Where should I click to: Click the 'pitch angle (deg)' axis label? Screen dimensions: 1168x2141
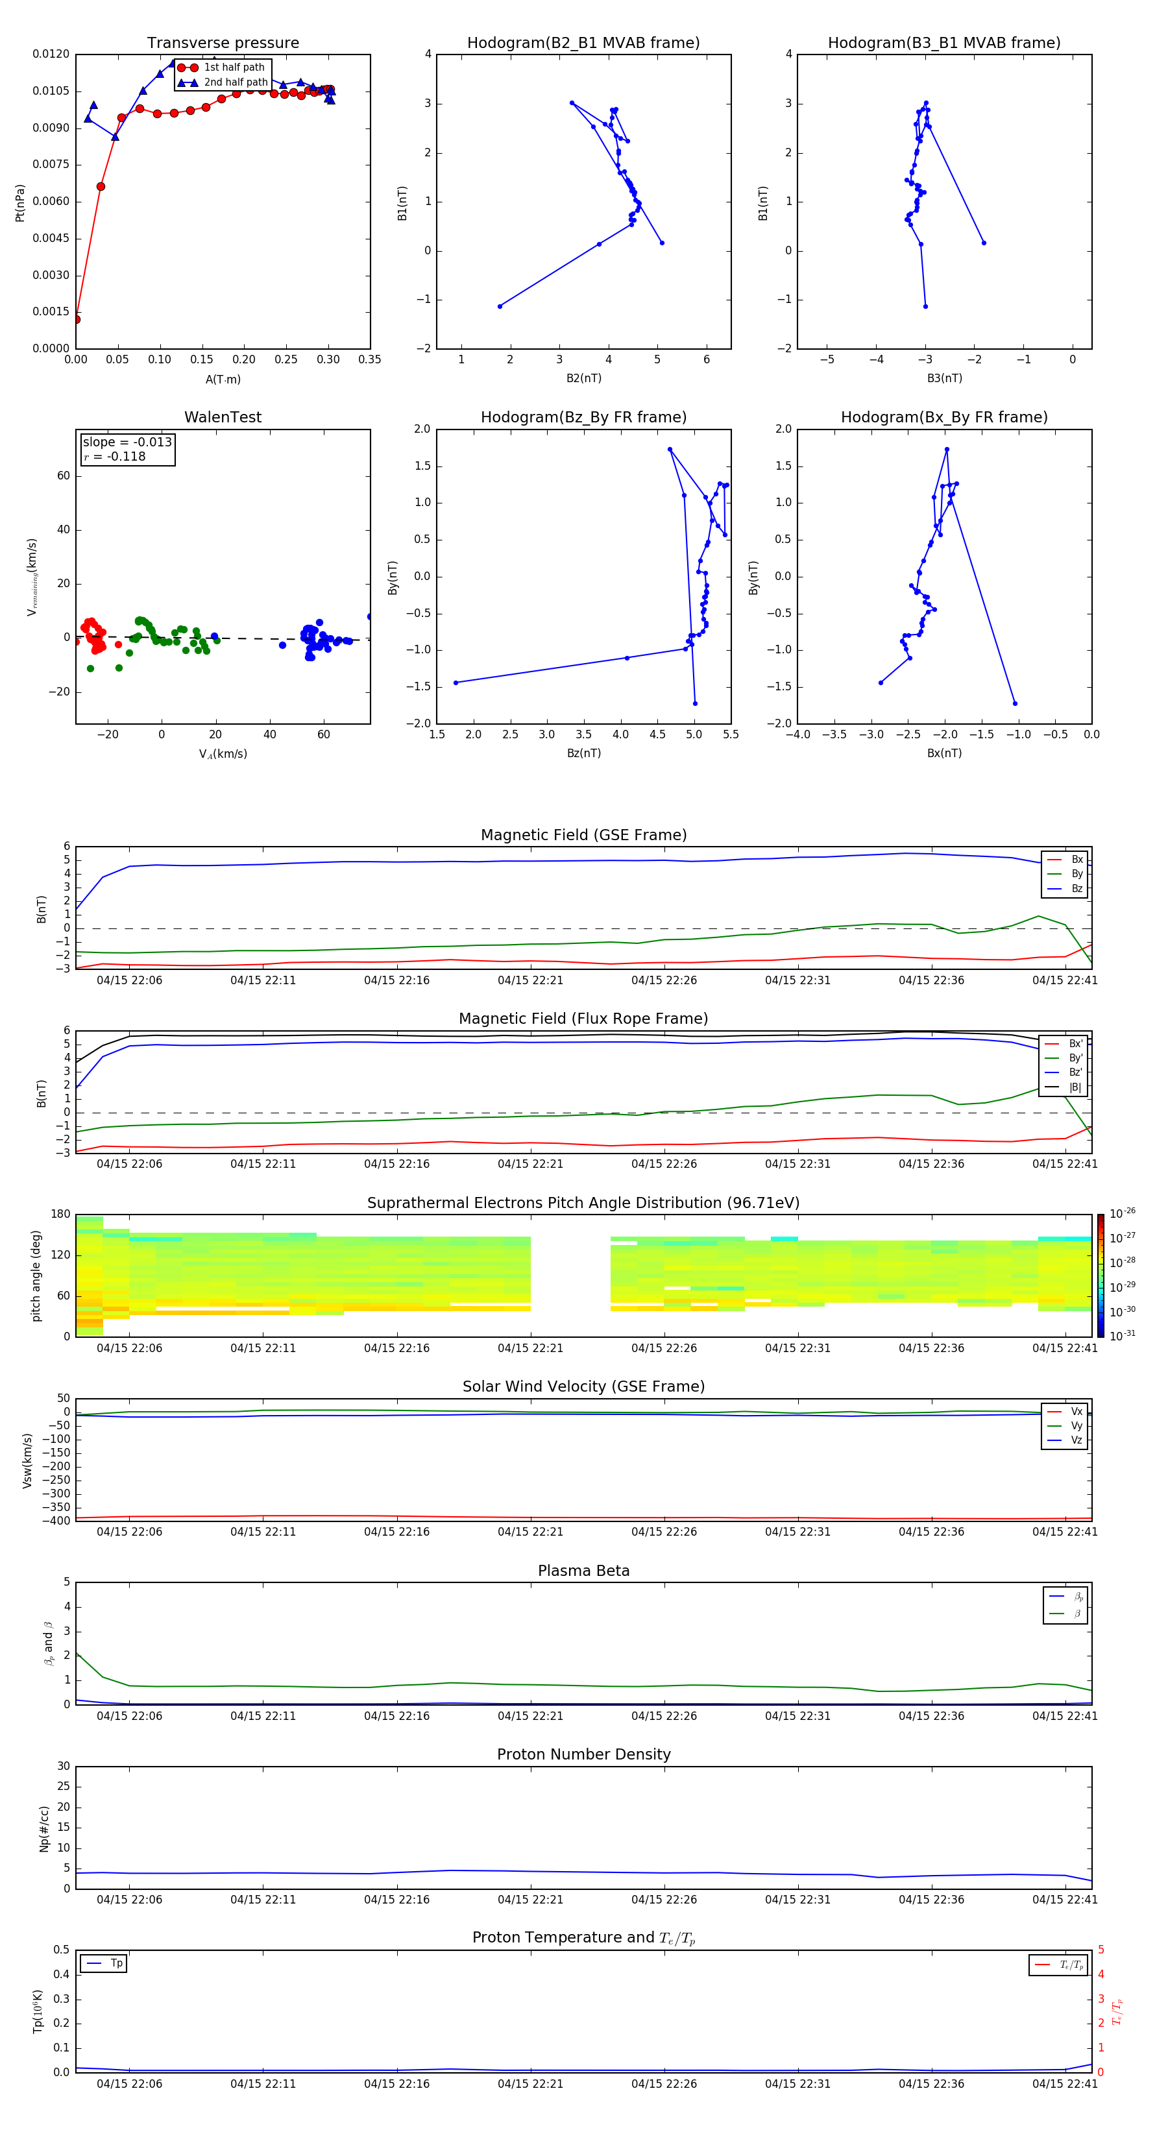tap(36, 1276)
